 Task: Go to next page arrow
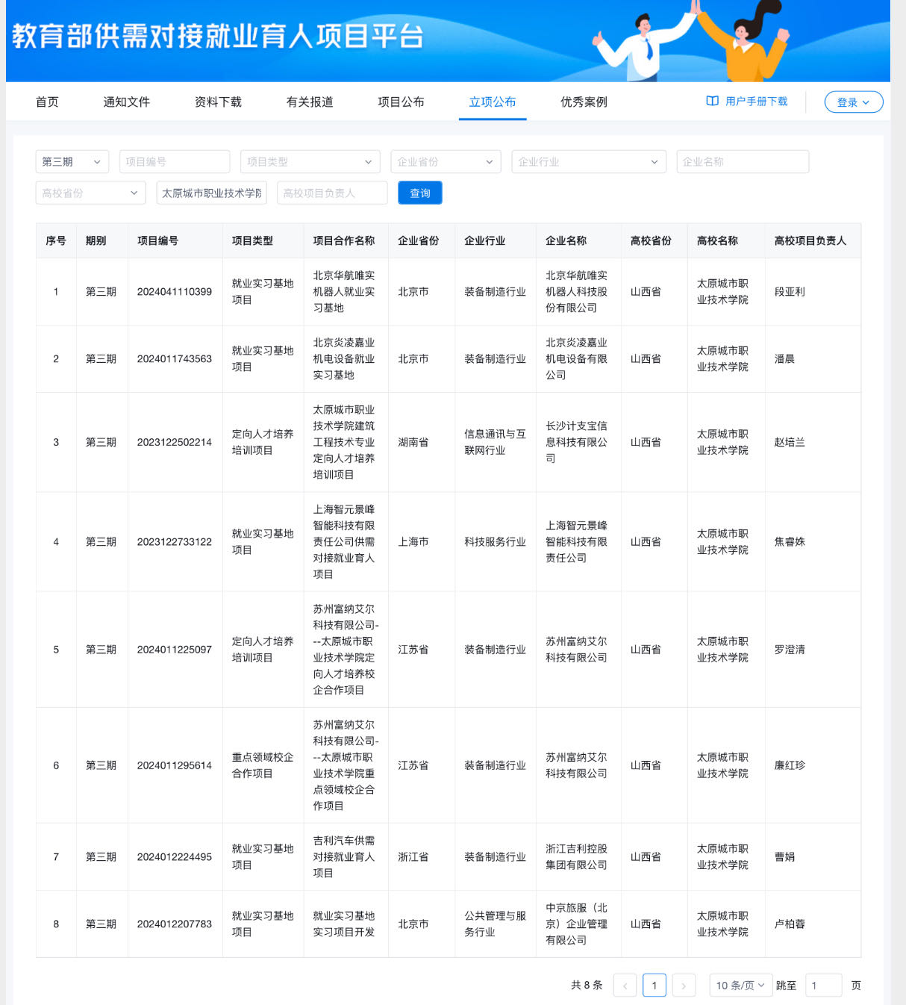tap(684, 986)
